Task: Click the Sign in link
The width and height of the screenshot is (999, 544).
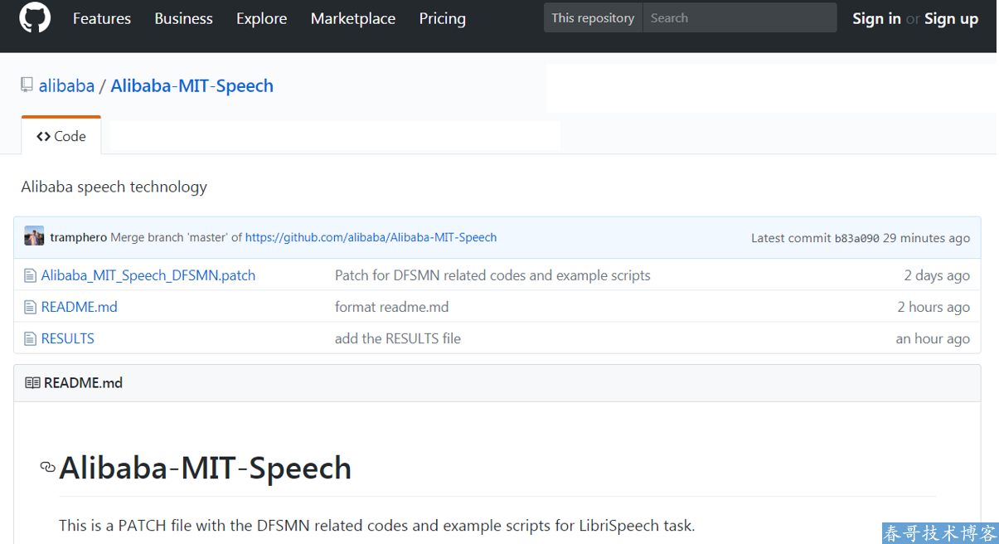Action: coord(876,18)
